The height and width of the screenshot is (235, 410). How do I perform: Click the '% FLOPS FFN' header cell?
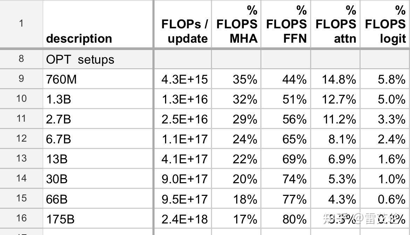pos(286,24)
